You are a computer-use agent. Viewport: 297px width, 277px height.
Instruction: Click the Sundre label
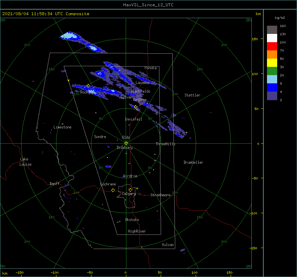[100, 137]
